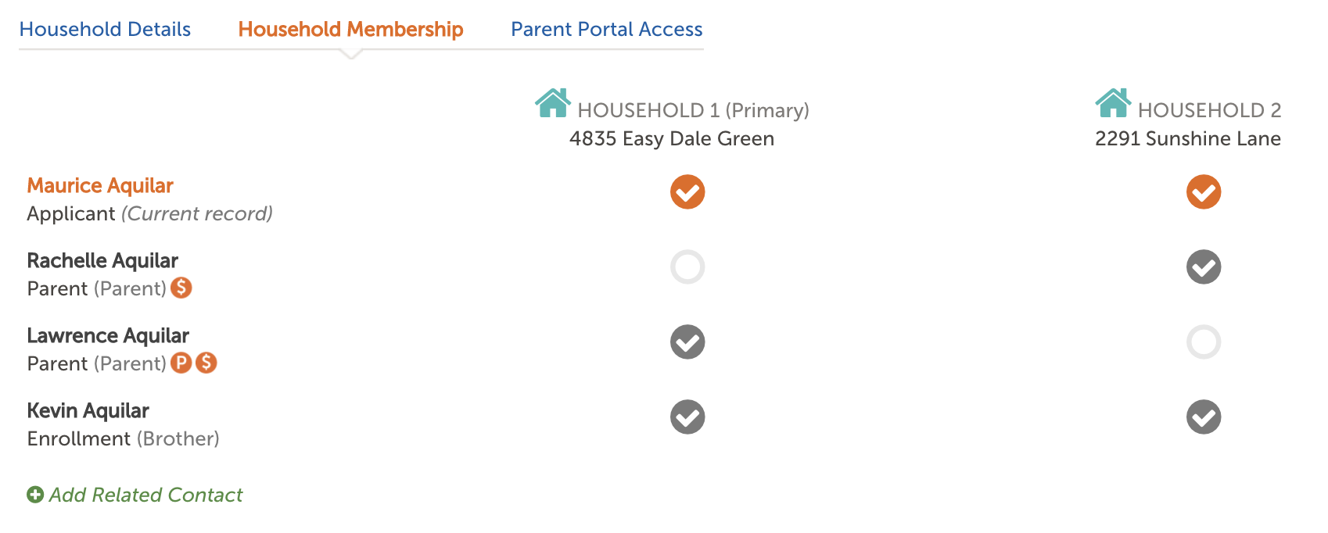Click the Household 2 house icon
1328x533 pixels.
tap(1113, 103)
